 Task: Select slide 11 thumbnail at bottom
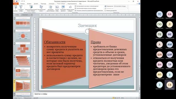(x=23, y=95)
